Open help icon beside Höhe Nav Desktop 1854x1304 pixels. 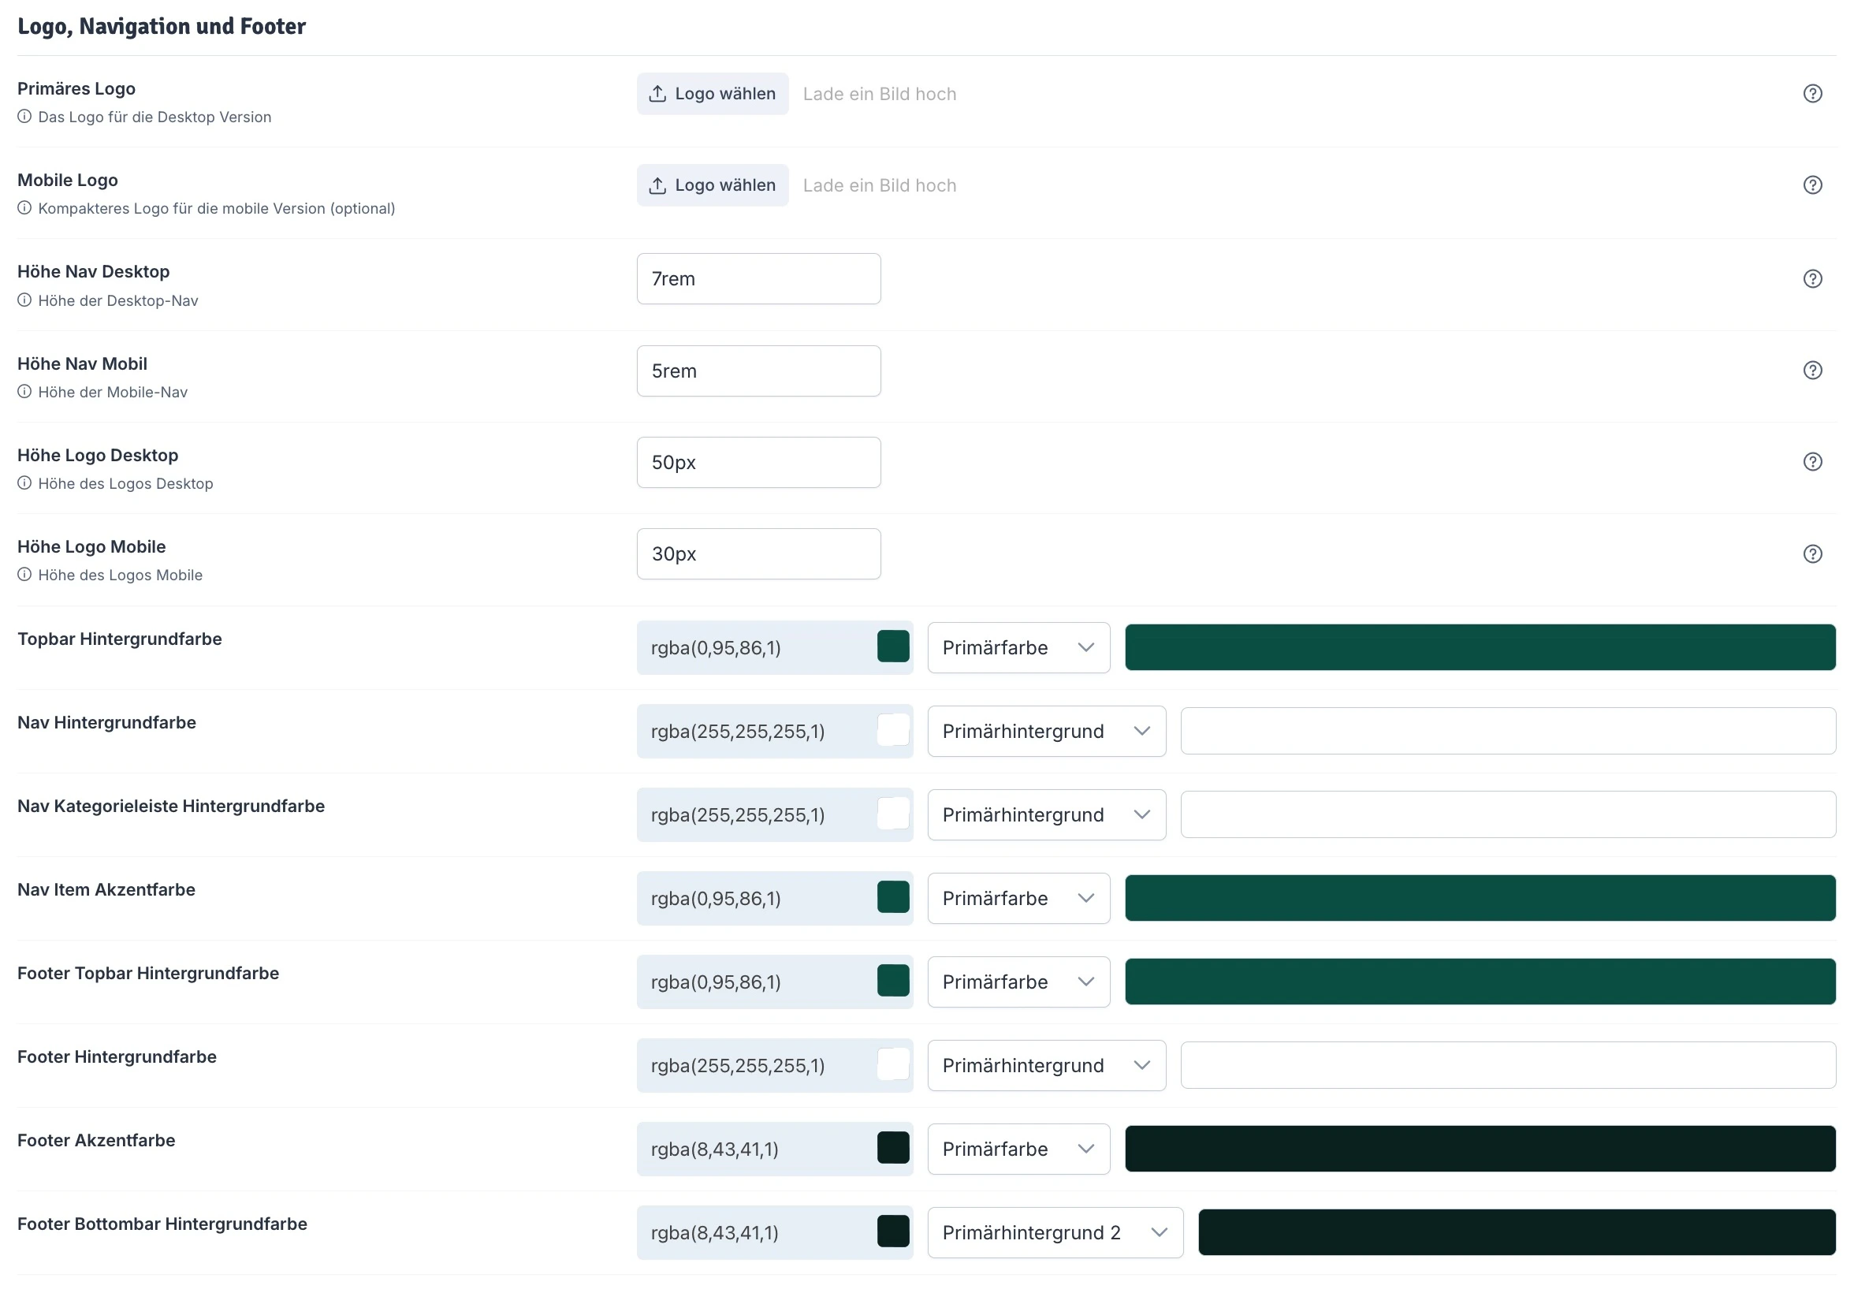[1812, 278]
